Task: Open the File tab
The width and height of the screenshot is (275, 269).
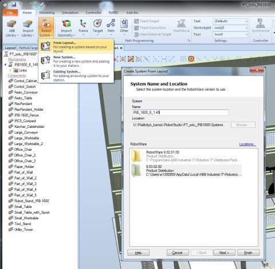Action: point(10,13)
